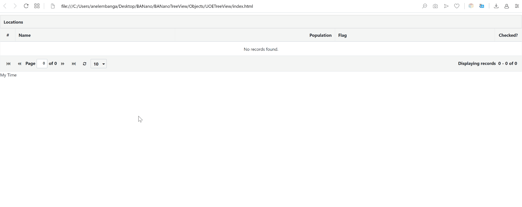Click the 'of 0' page count text
Image resolution: width=522 pixels, height=207 pixels.
point(53,63)
